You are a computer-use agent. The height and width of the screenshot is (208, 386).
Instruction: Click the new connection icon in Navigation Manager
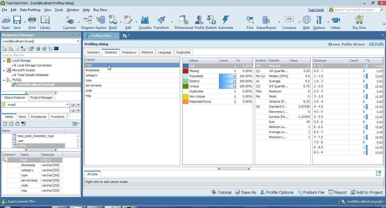(x=4, y=49)
